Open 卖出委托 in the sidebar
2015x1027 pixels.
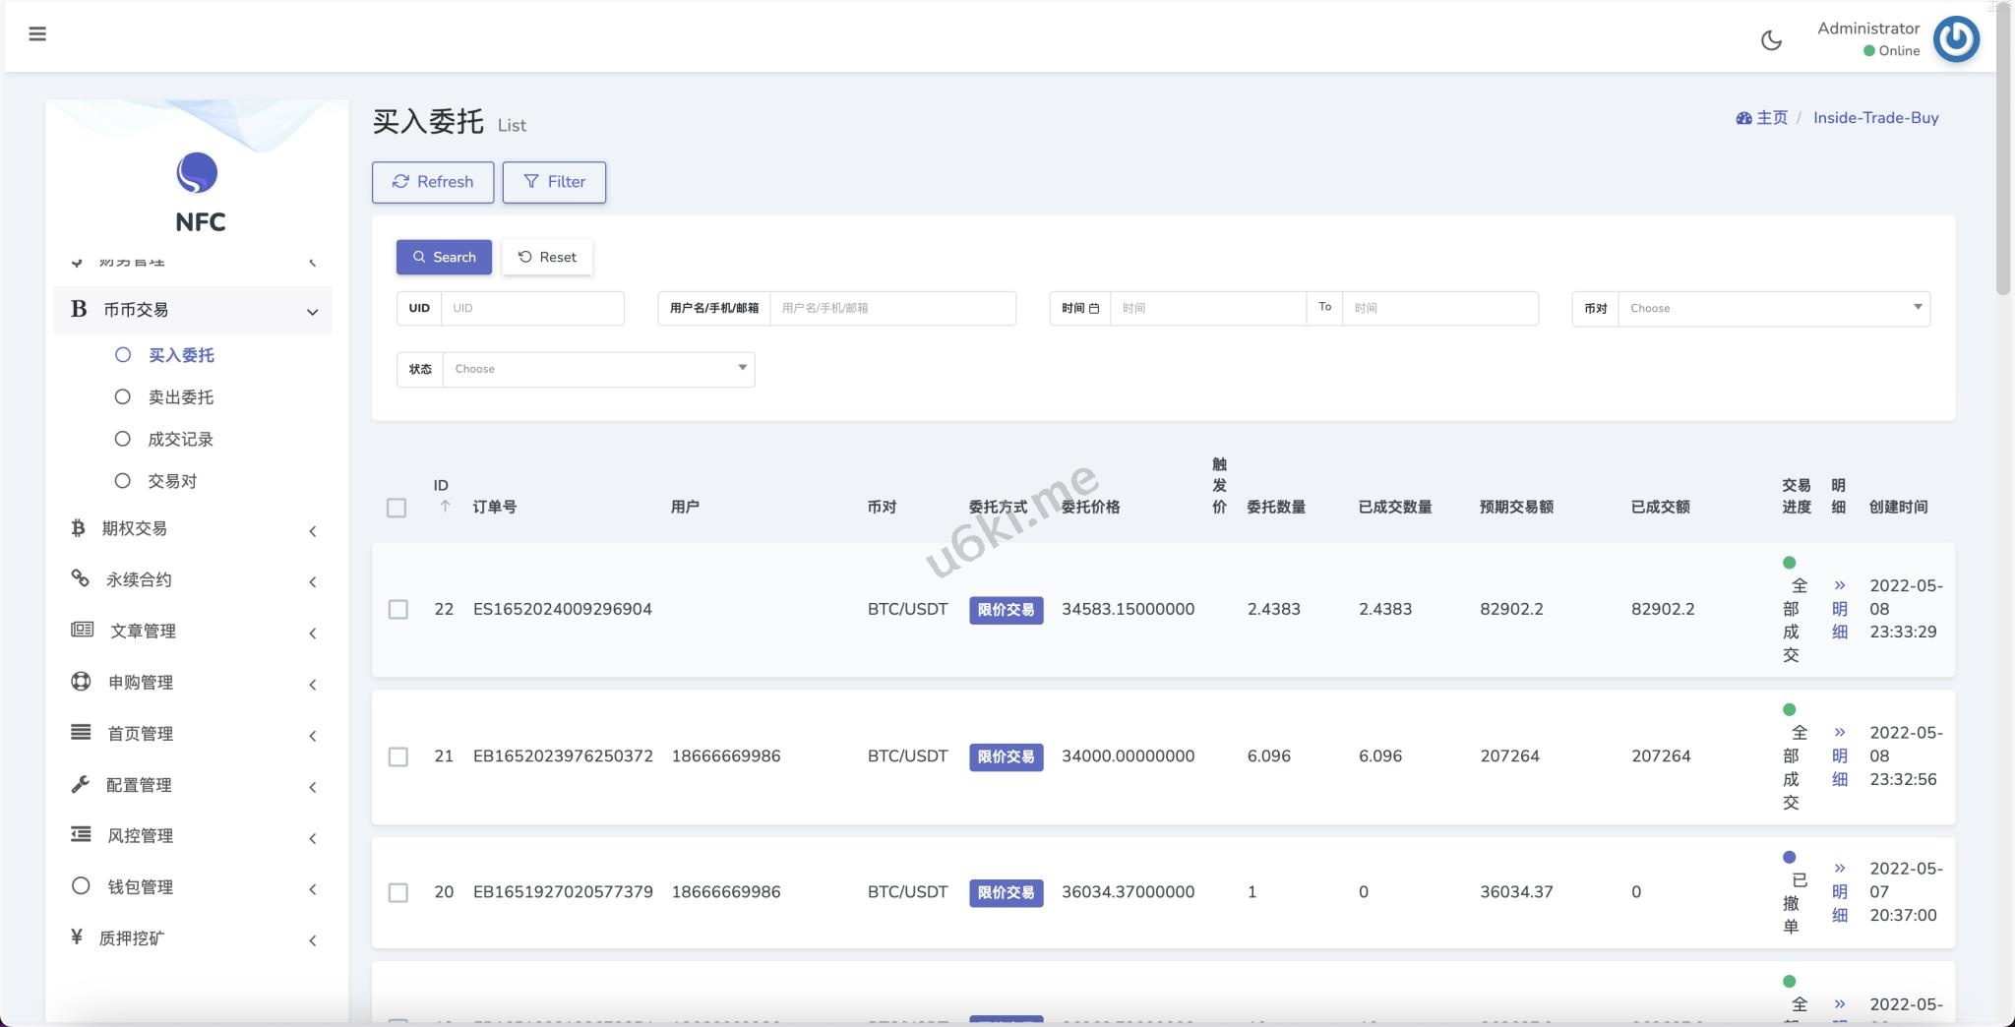181,397
